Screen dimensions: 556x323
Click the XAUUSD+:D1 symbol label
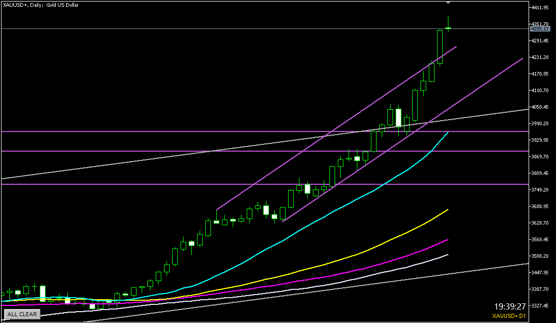pyautogui.click(x=509, y=316)
